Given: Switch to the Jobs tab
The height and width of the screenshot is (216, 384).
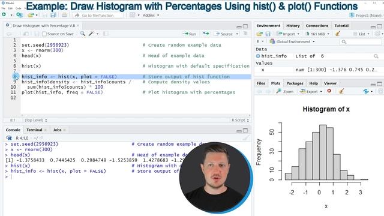Looking at the screenshot, I should click(x=57, y=130).
